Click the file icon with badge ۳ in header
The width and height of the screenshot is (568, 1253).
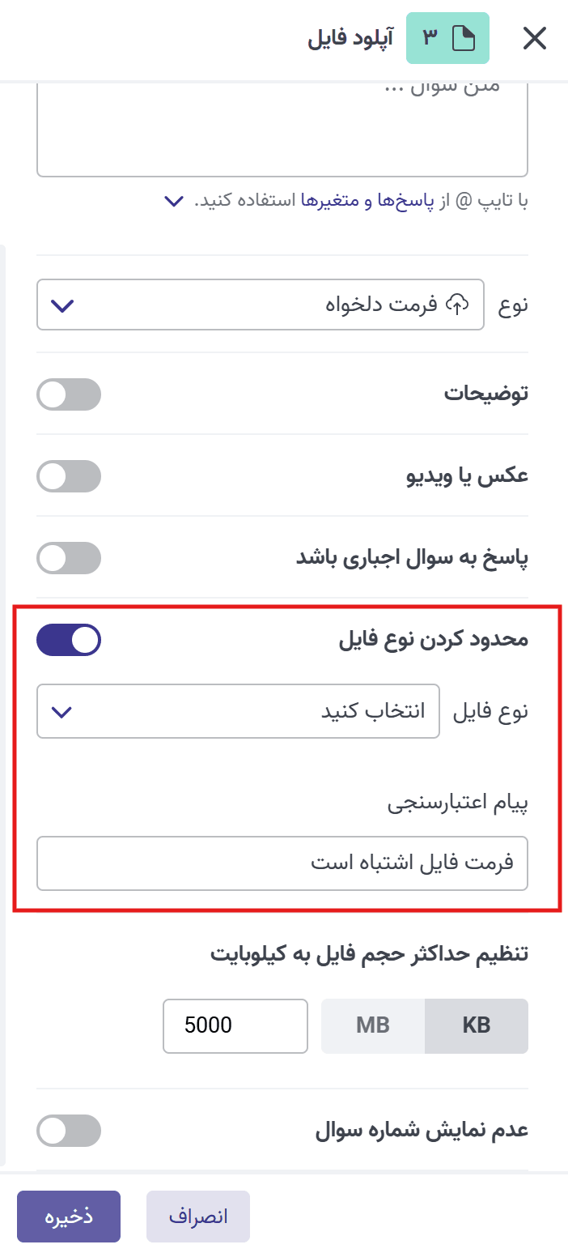click(447, 37)
